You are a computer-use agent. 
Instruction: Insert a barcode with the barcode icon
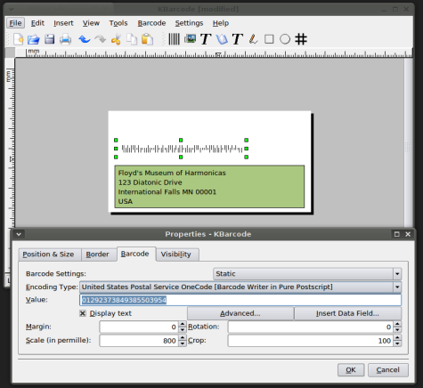click(x=174, y=39)
